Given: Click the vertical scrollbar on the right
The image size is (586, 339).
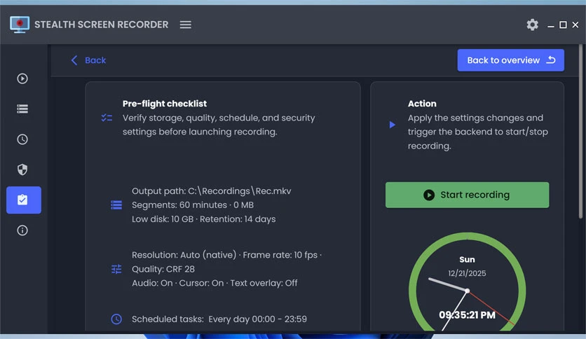Looking at the screenshot, I should [x=580, y=132].
